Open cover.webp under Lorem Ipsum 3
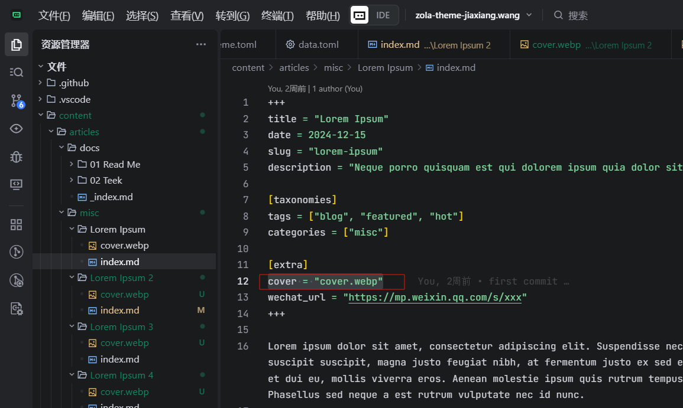The image size is (683, 408). (125, 342)
